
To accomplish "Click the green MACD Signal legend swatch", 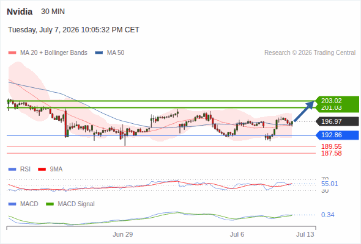I will [x=50, y=204].
